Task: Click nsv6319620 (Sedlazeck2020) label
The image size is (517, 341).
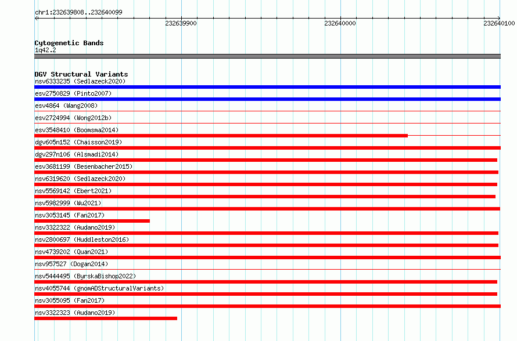Action: pos(80,179)
